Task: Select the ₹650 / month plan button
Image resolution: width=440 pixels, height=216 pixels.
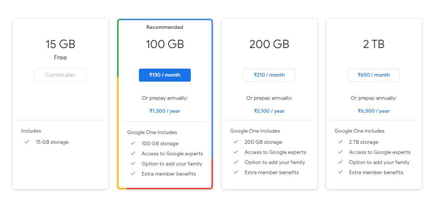Action: pyautogui.click(x=374, y=75)
